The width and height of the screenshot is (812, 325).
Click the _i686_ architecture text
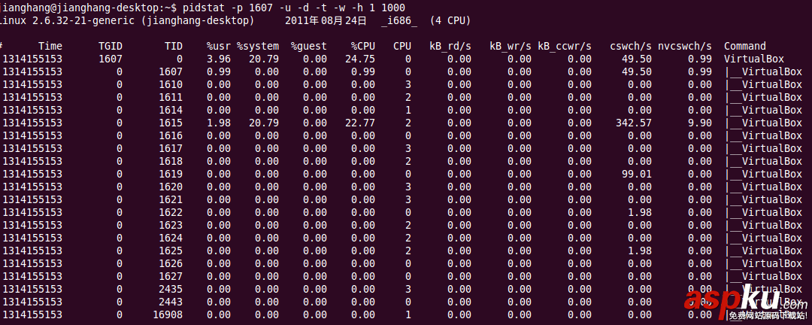[x=399, y=21]
